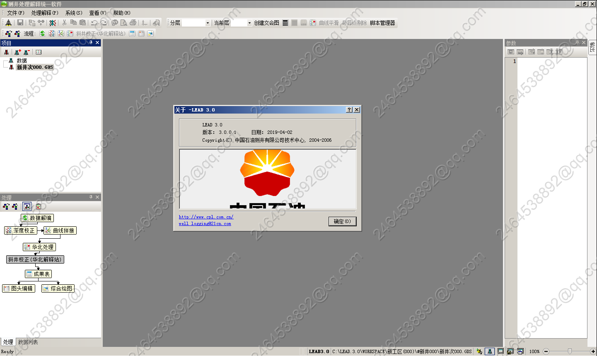The width and height of the screenshot is (597, 356).
Task: Select the 新井次000.GDS tree item
Action: click(x=35, y=67)
